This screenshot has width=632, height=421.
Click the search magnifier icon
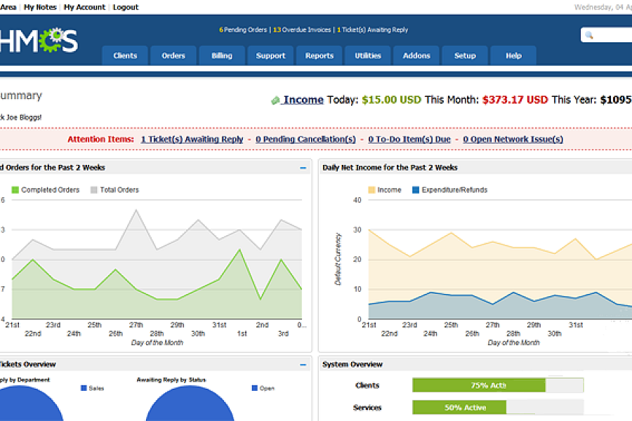[x=589, y=35]
